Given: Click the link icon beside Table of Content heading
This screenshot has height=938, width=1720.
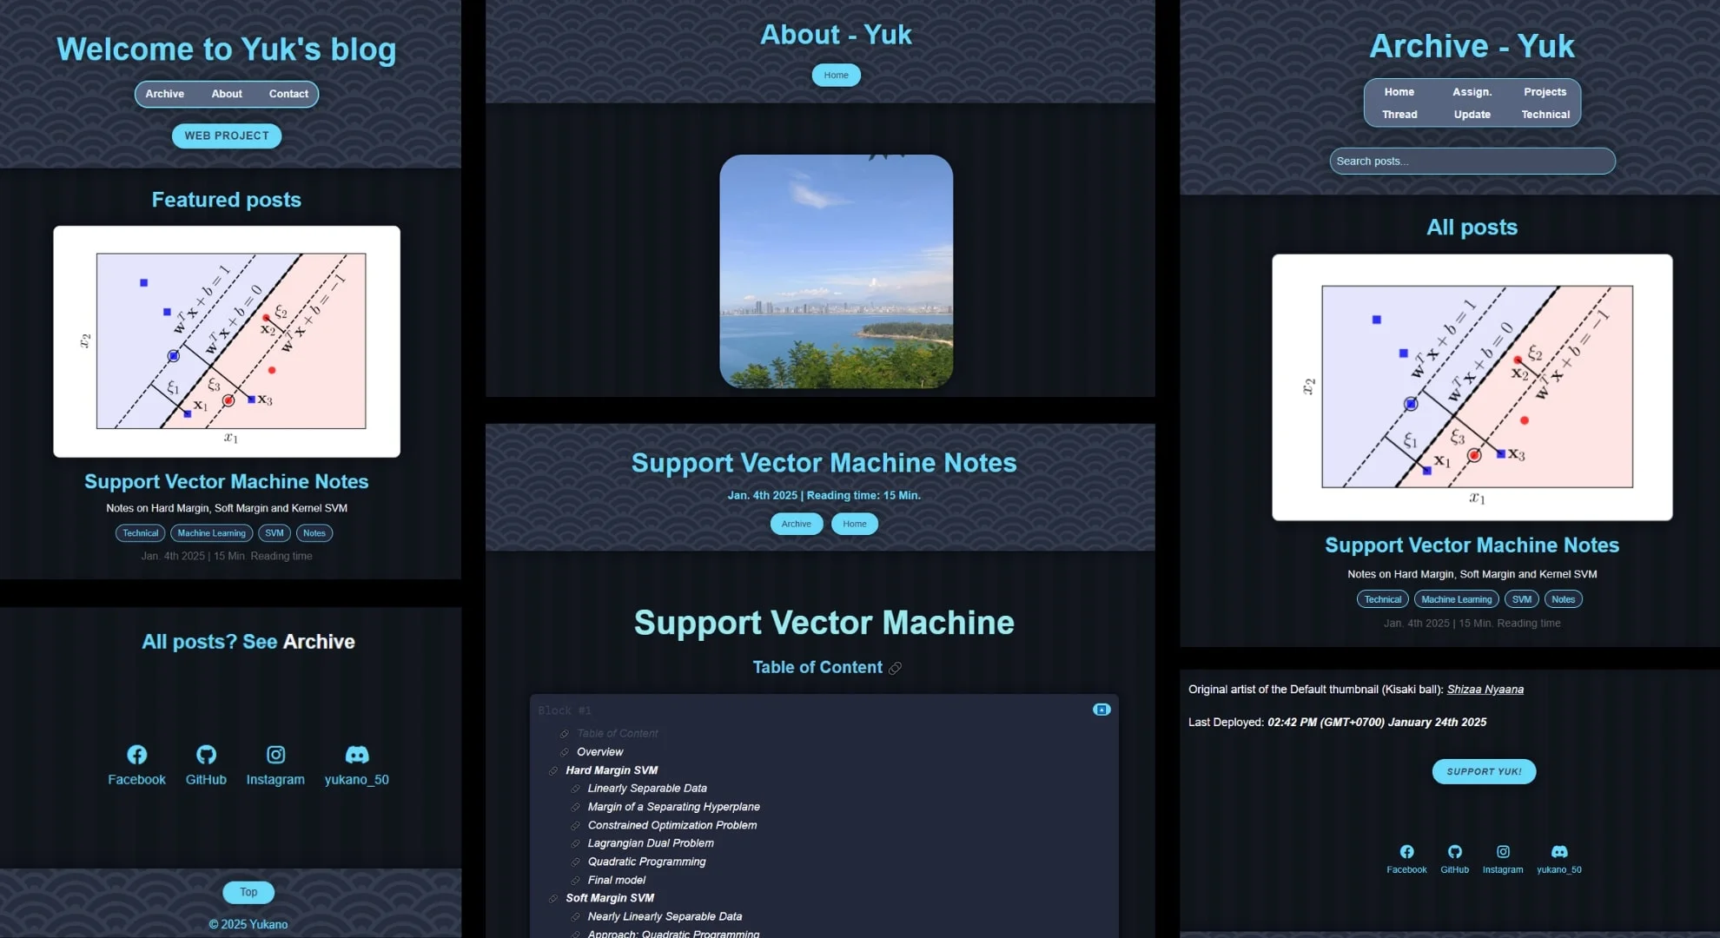Looking at the screenshot, I should click(x=895, y=668).
